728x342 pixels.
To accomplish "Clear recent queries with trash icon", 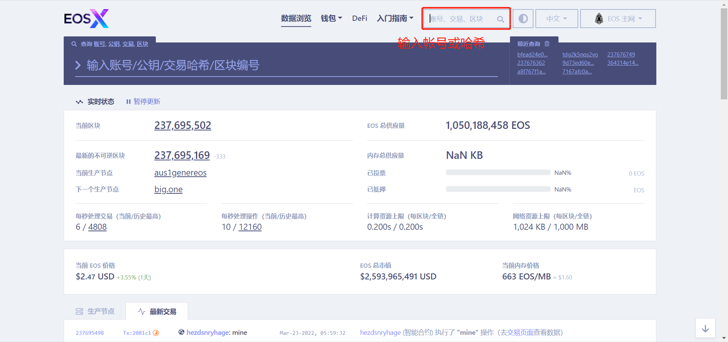I will (x=547, y=44).
